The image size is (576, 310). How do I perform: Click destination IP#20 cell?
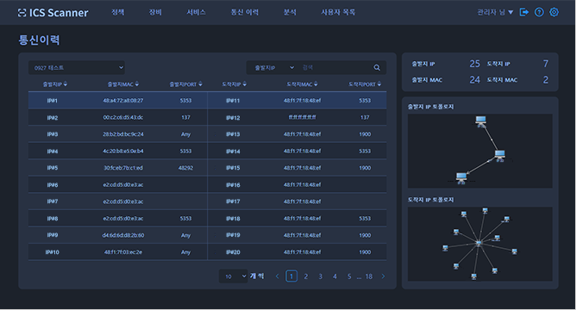(x=233, y=252)
